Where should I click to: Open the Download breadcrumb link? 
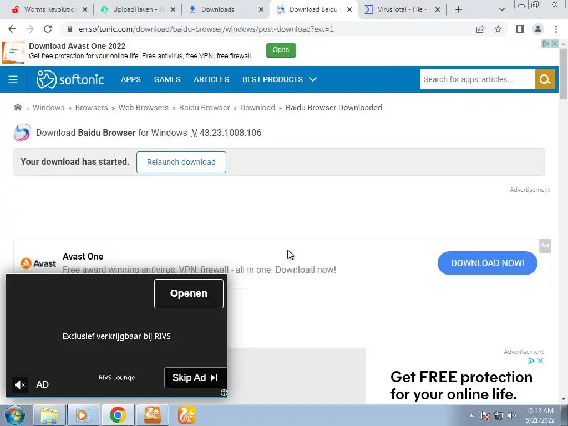(x=257, y=108)
